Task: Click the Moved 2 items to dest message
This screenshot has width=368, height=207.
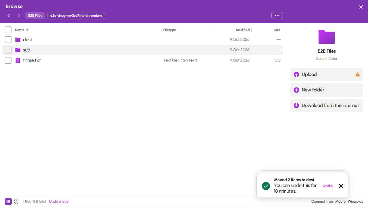Action: [294, 180]
